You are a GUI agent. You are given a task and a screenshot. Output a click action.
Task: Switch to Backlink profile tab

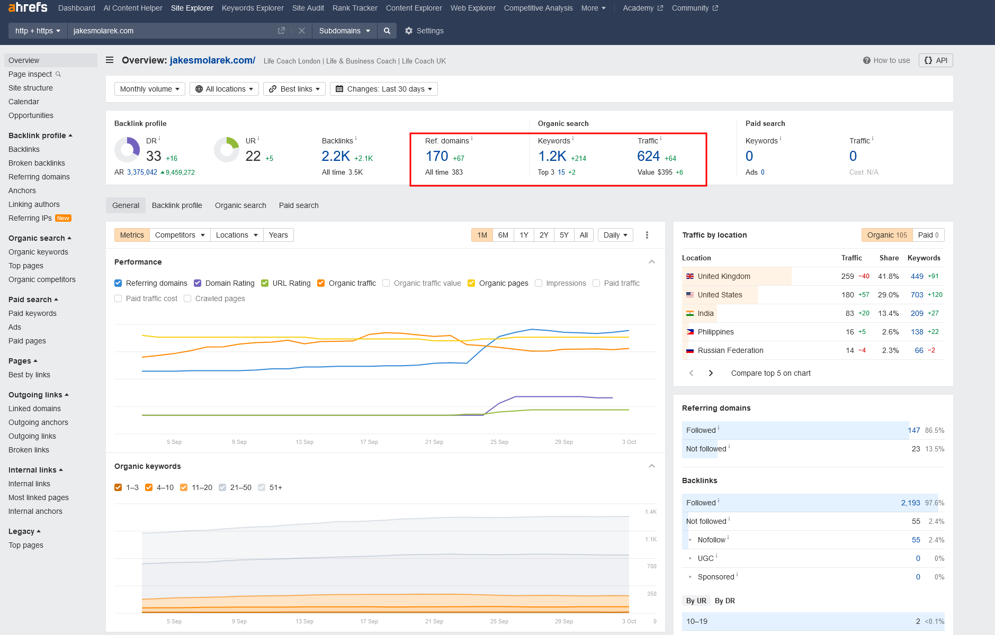(x=177, y=205)
